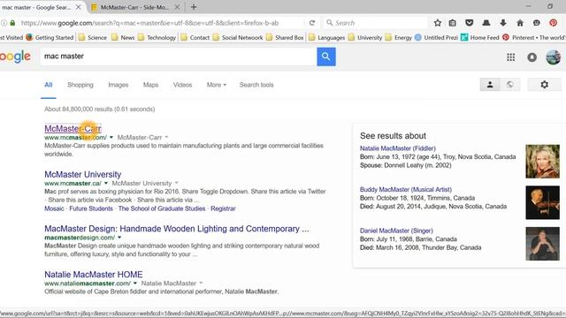
Task: Bookmark this page with star icon
Action: [x=438, y=23]
